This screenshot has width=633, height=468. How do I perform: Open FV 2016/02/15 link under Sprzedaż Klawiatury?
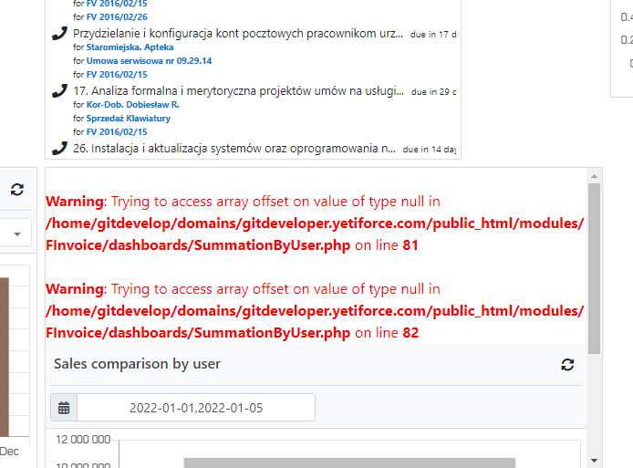[x=117, y=132]
